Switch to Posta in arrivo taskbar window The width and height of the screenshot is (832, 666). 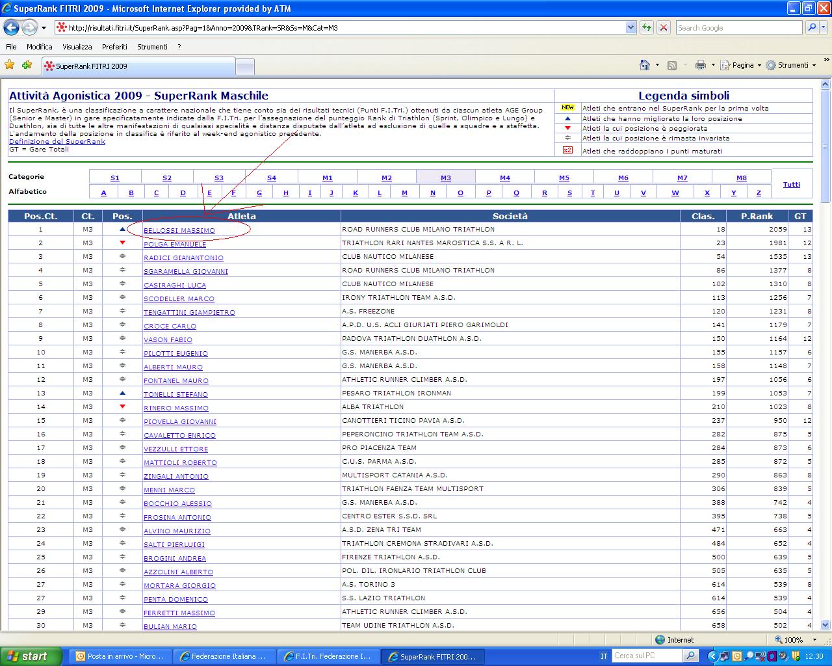click(120, 656)
